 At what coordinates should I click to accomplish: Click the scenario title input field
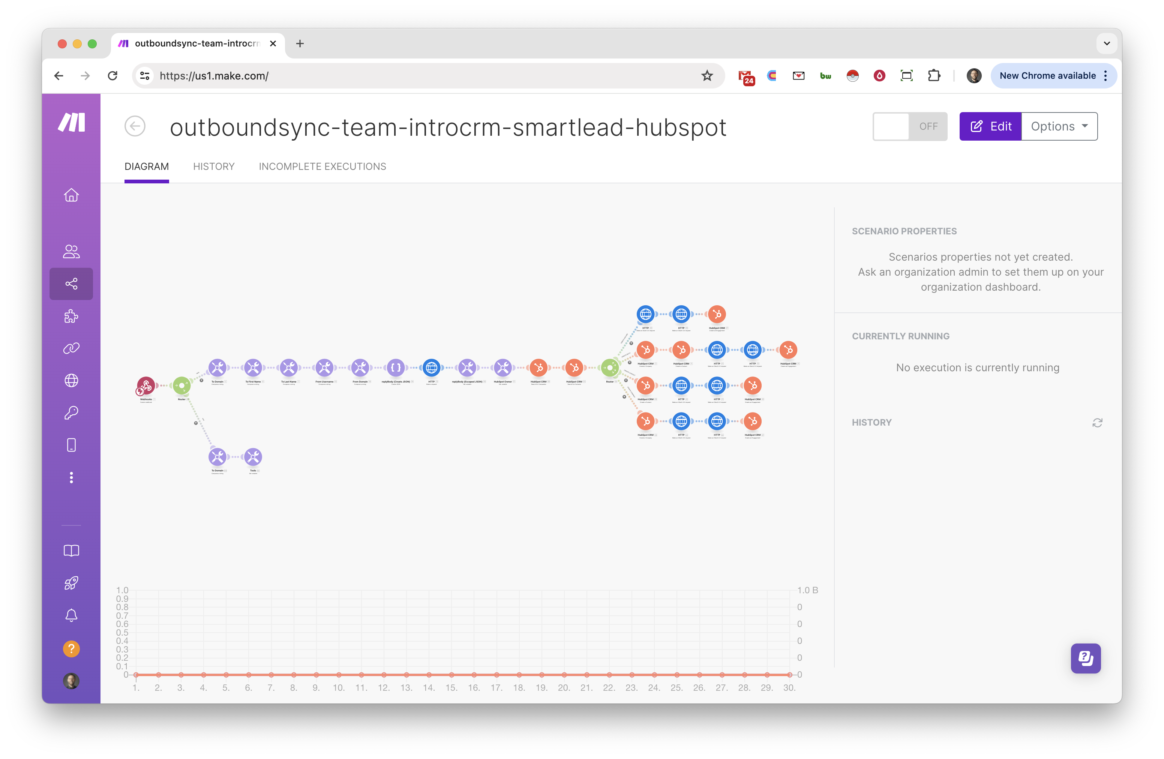447,127
